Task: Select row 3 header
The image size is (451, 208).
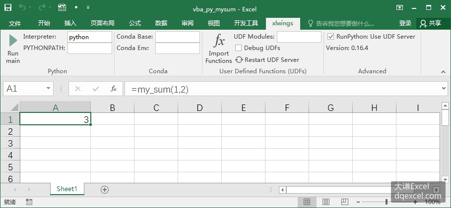Action: pos(10,143)
